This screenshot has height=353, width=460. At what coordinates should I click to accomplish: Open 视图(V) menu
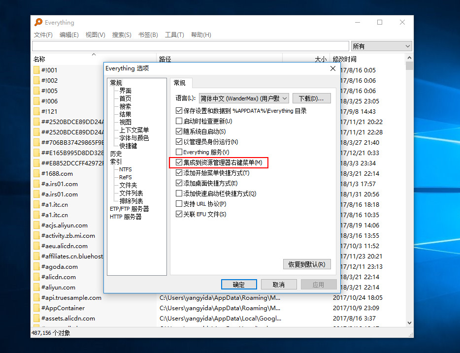coord(96,35)
